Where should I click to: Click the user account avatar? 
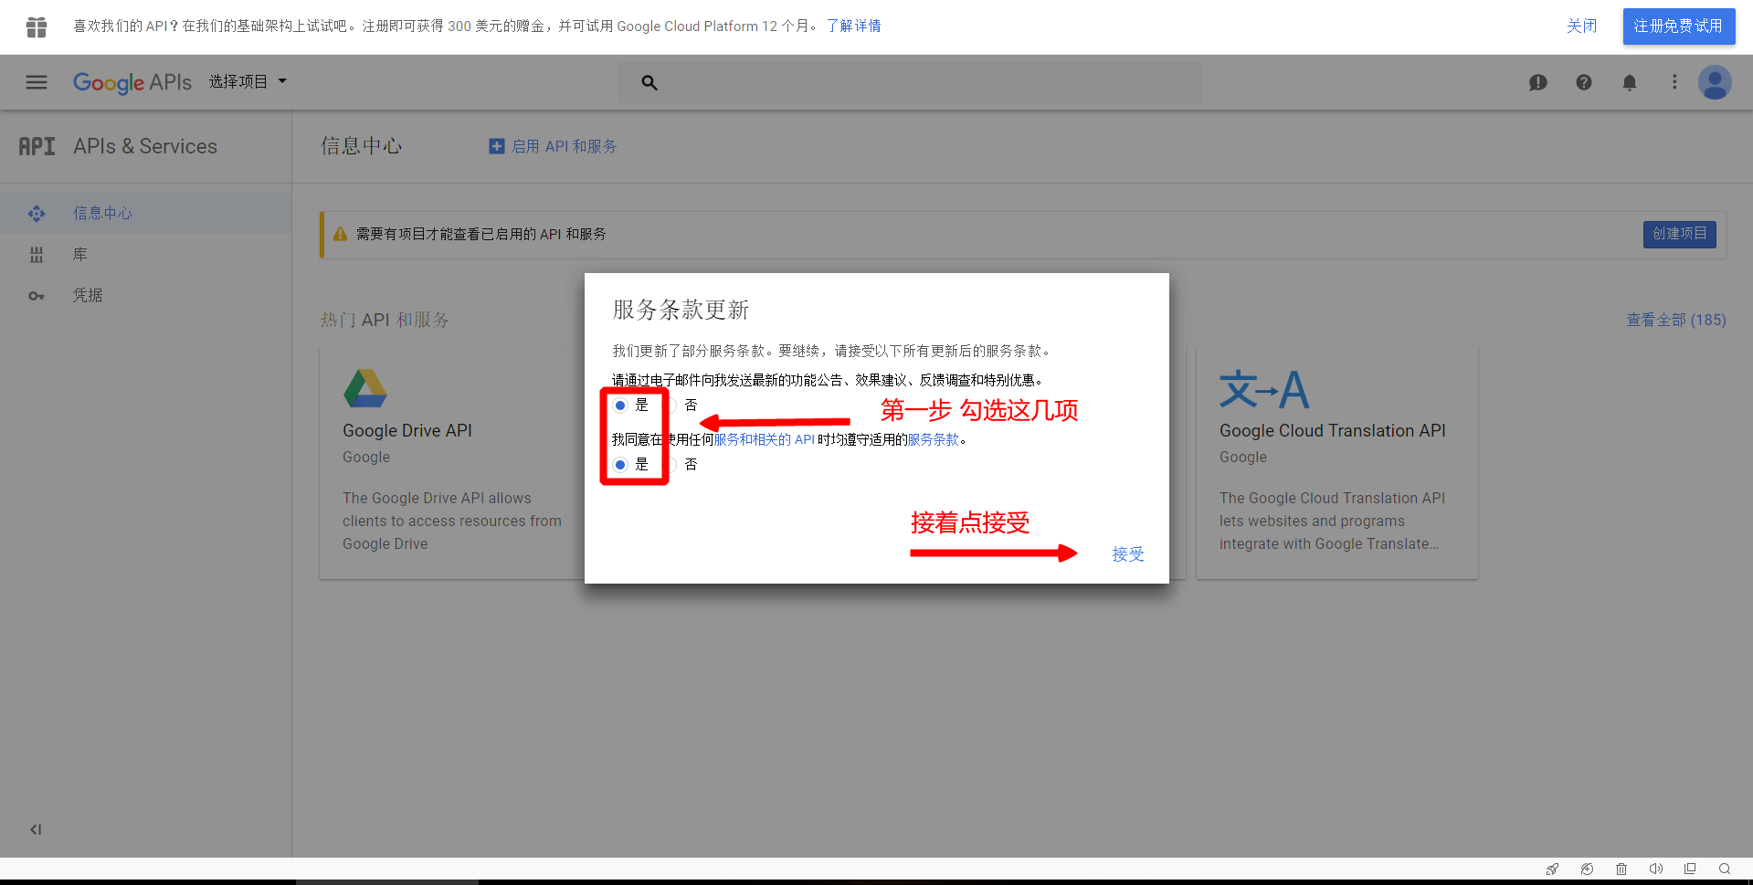(x=1715, y=82)
